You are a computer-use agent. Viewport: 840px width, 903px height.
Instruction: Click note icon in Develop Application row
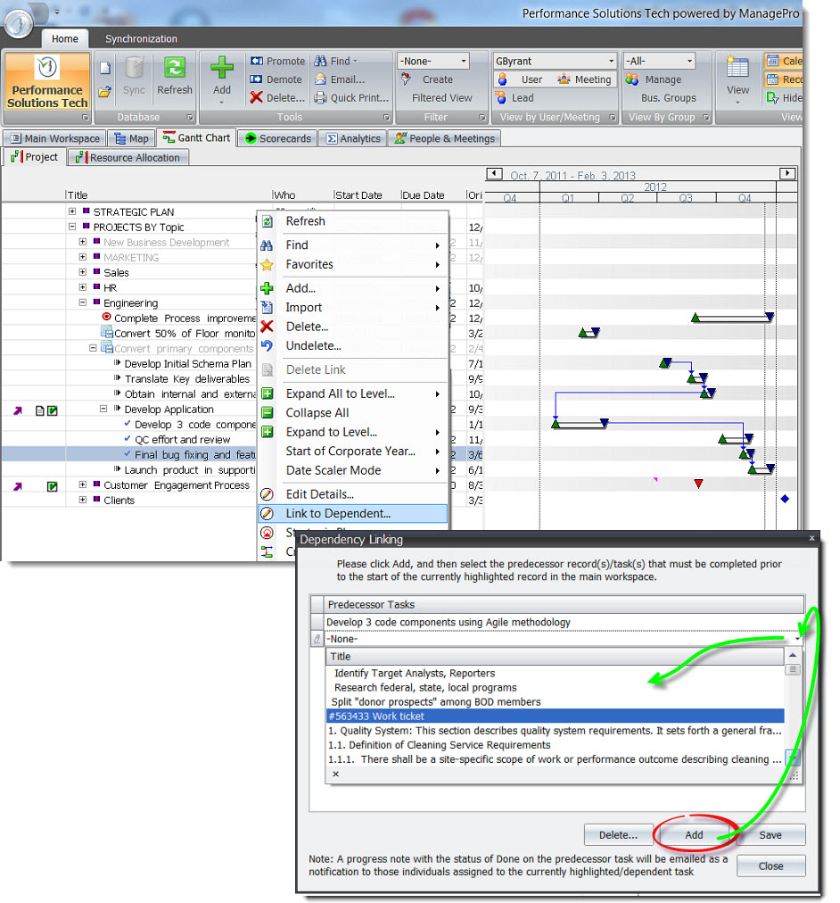pos(40,410)
